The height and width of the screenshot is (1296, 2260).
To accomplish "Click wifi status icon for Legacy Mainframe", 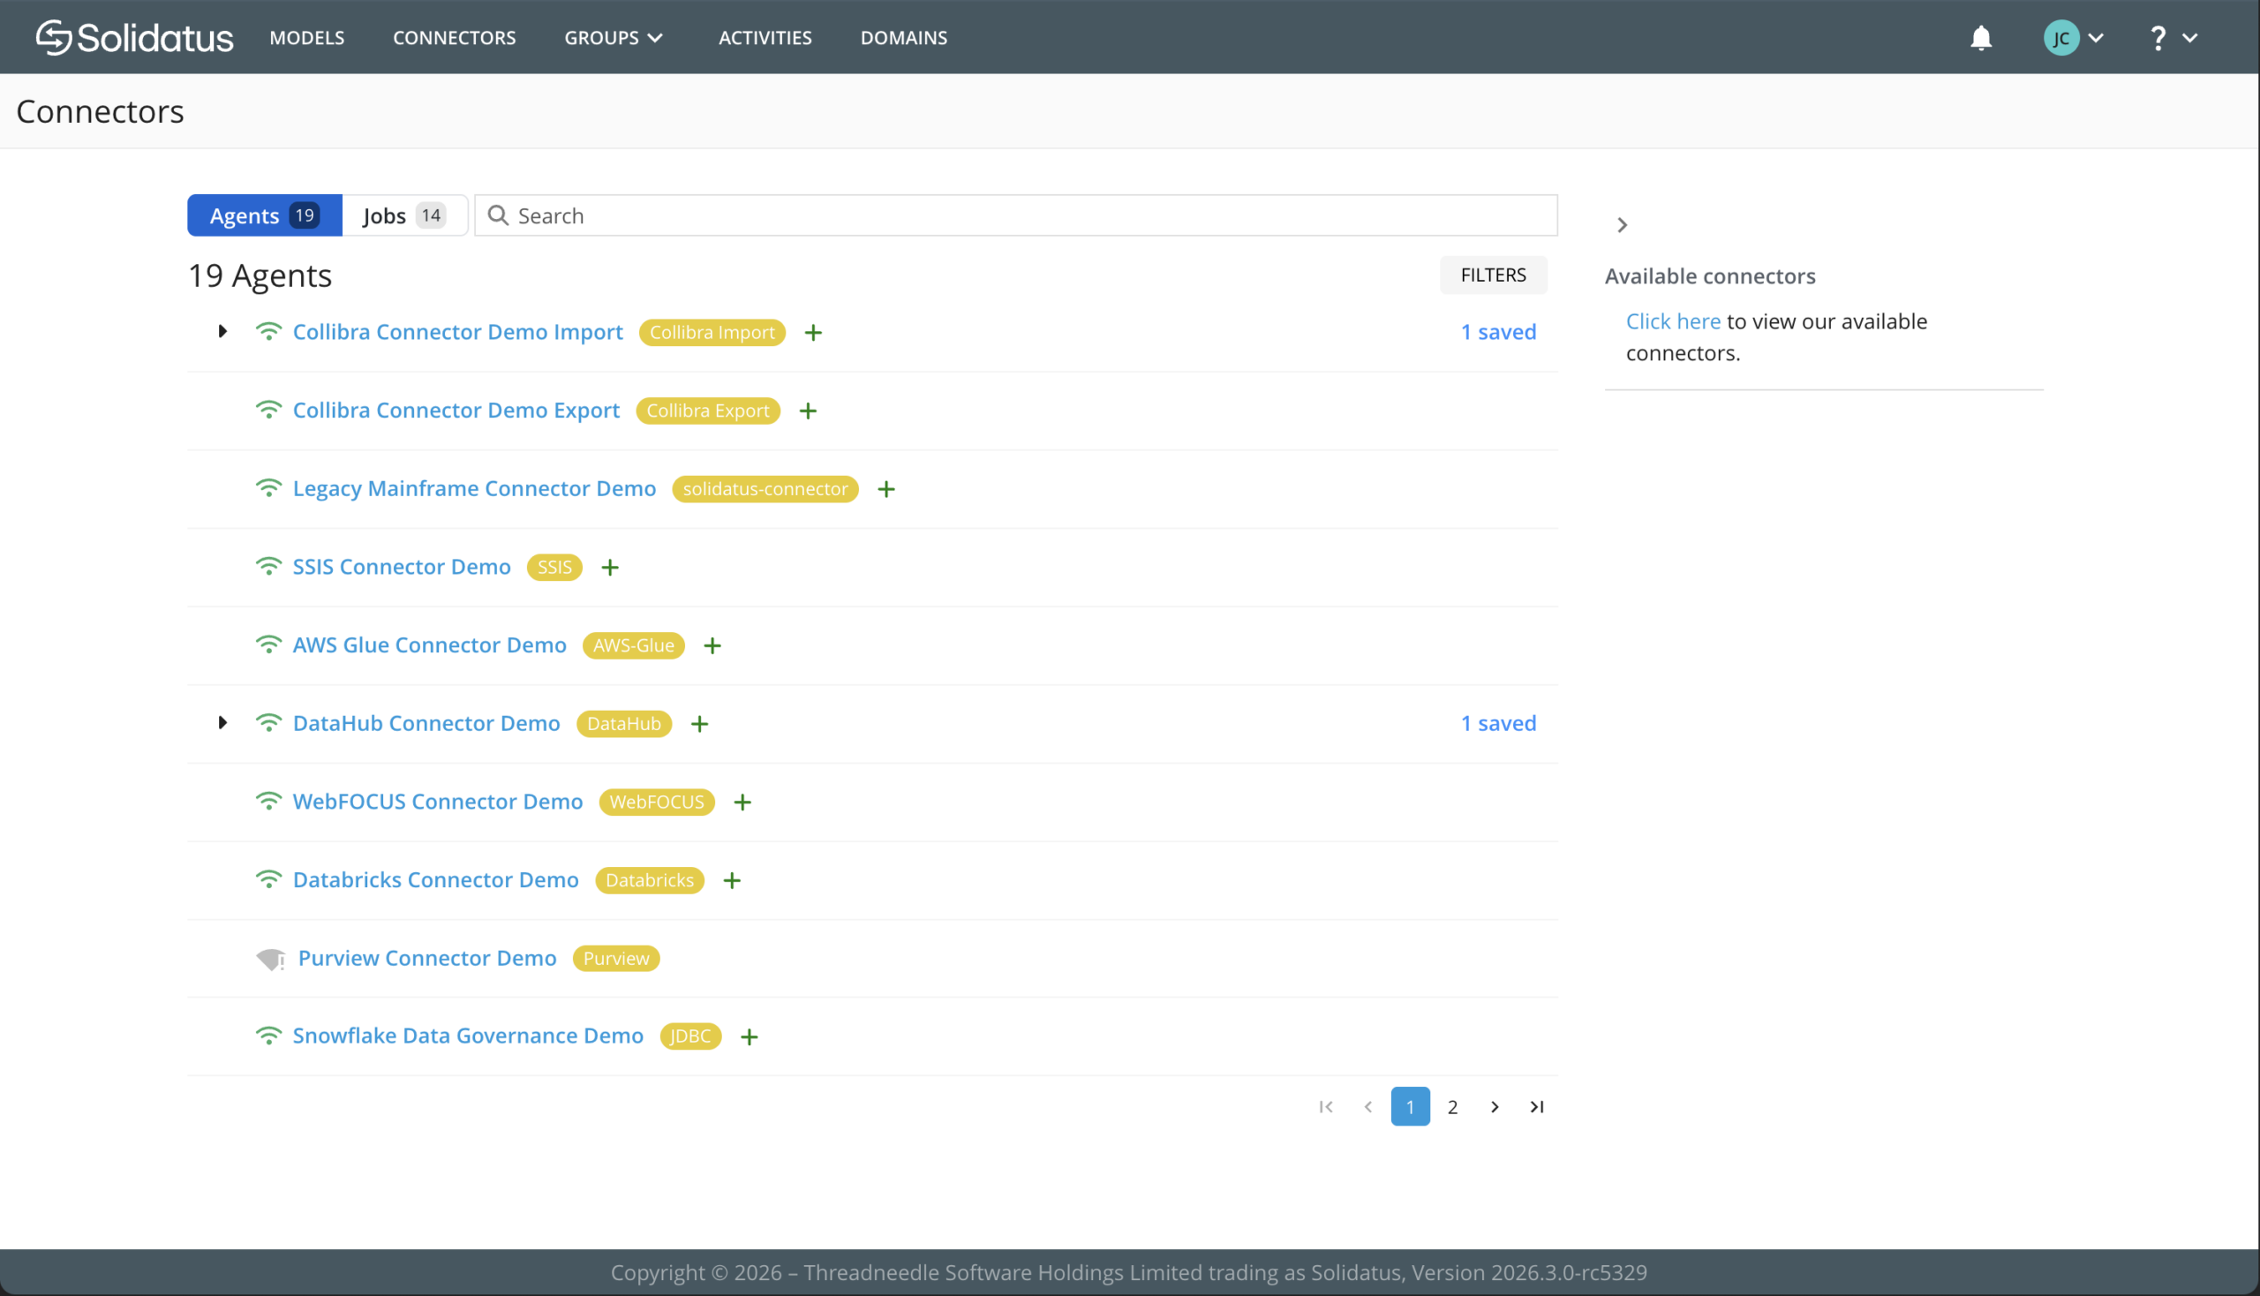I will point(267,488).
